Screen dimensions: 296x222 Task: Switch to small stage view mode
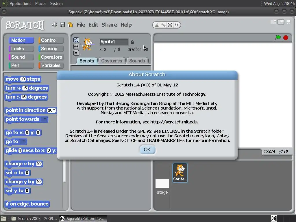point(273,22)
